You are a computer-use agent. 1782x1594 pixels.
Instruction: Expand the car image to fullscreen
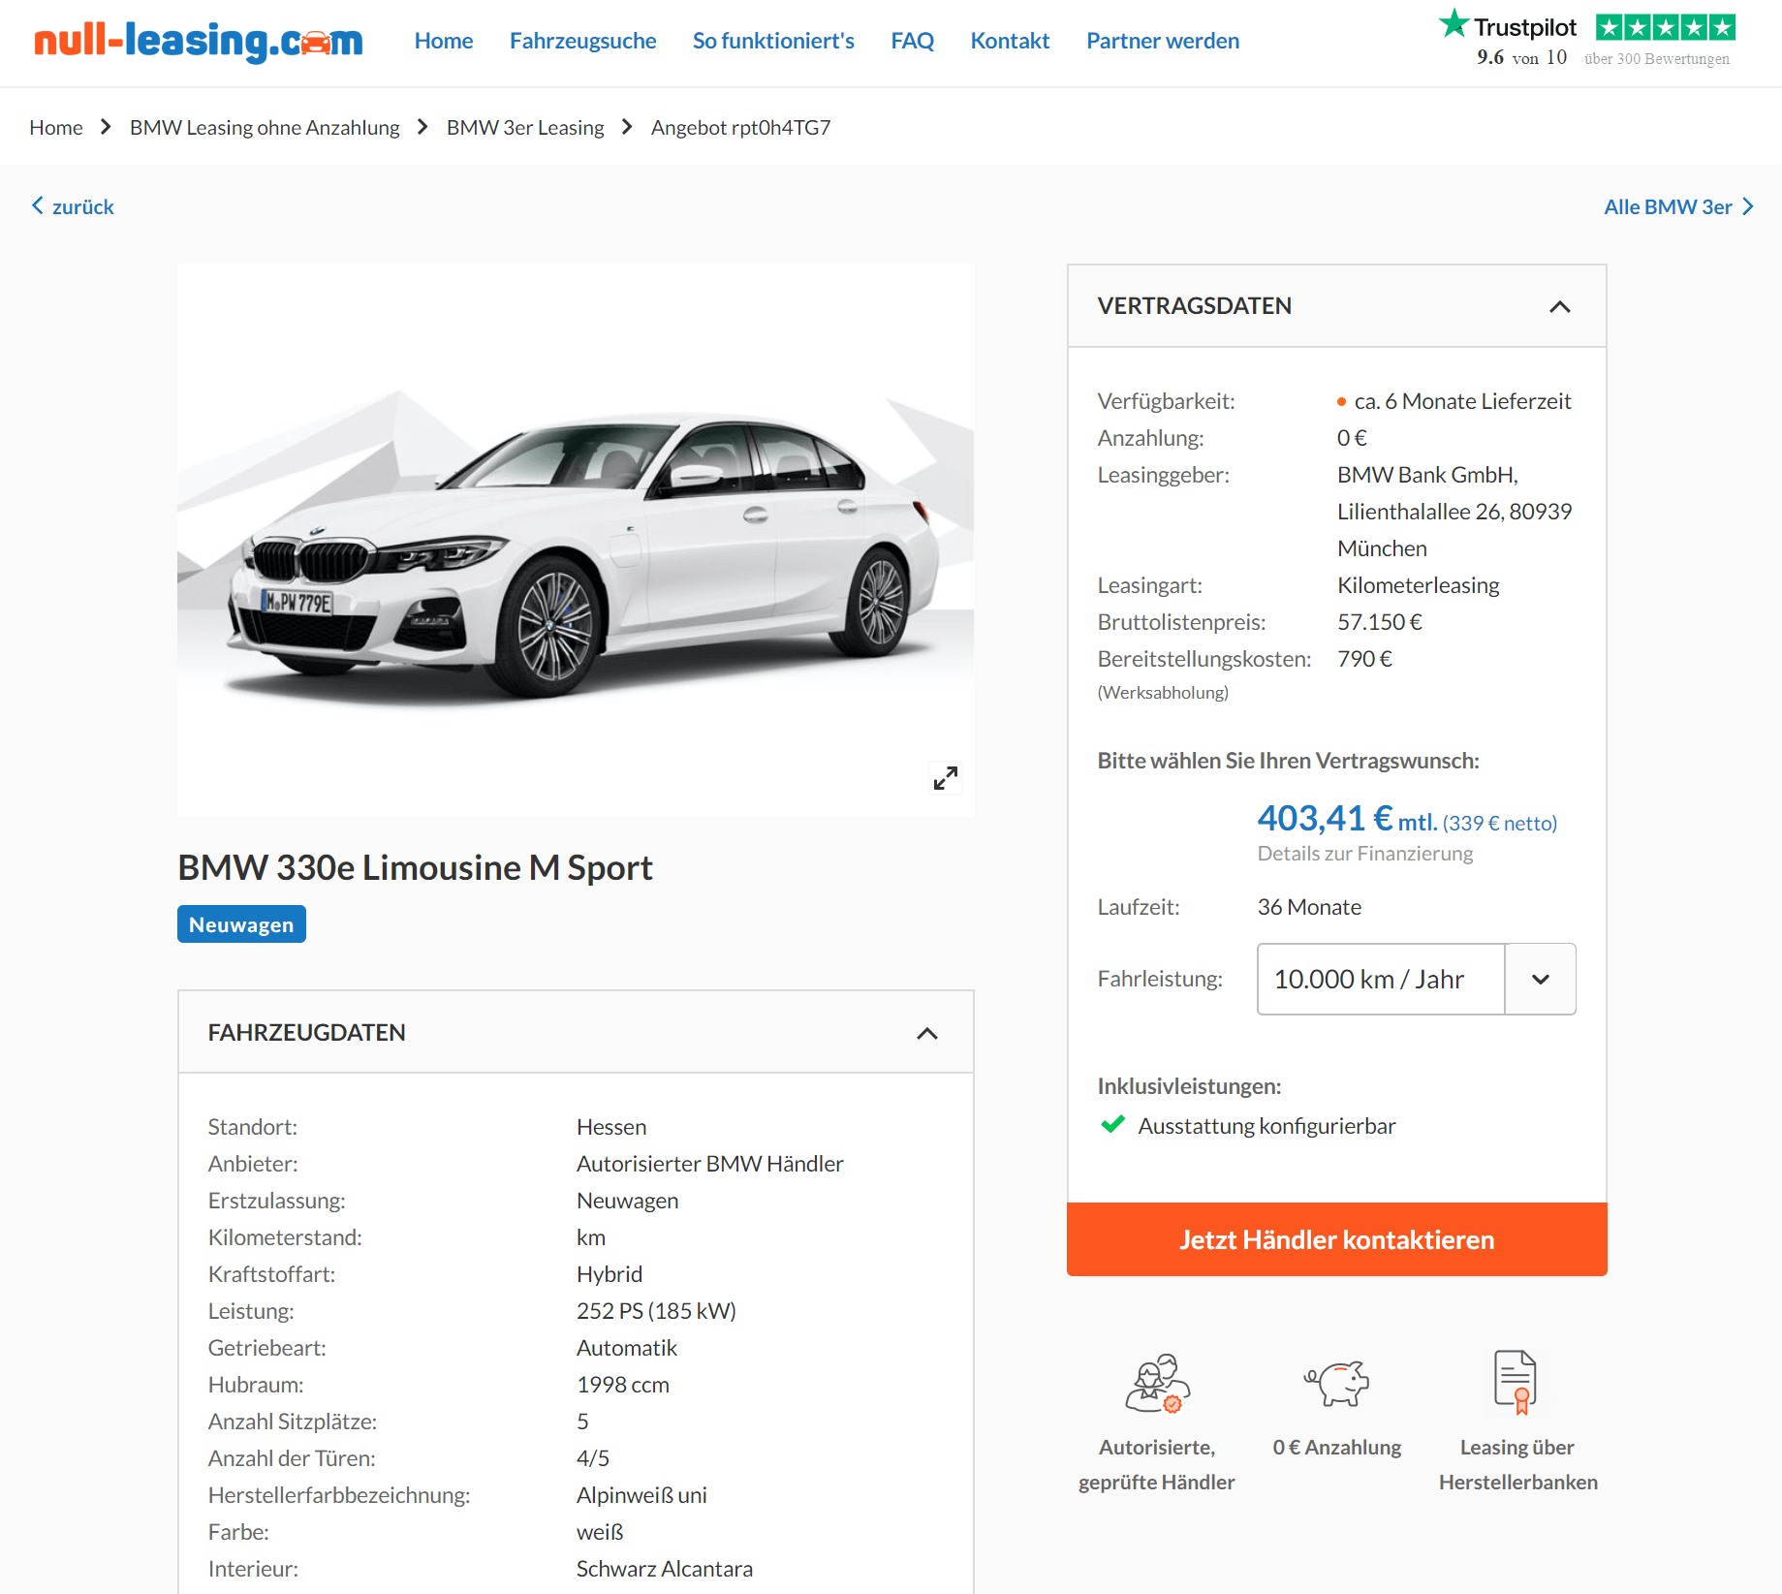coord(945,778)
